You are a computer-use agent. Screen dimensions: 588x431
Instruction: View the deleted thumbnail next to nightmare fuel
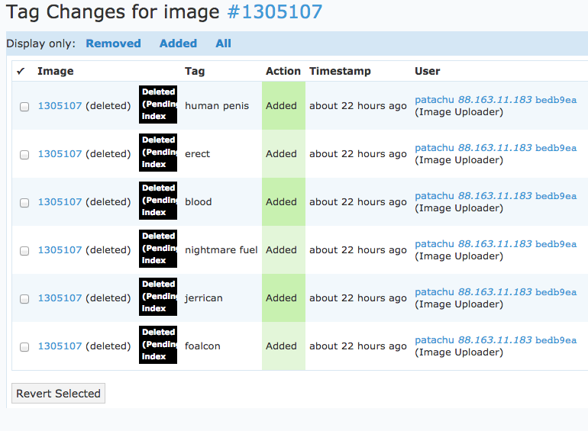click(x=158, y=249)
